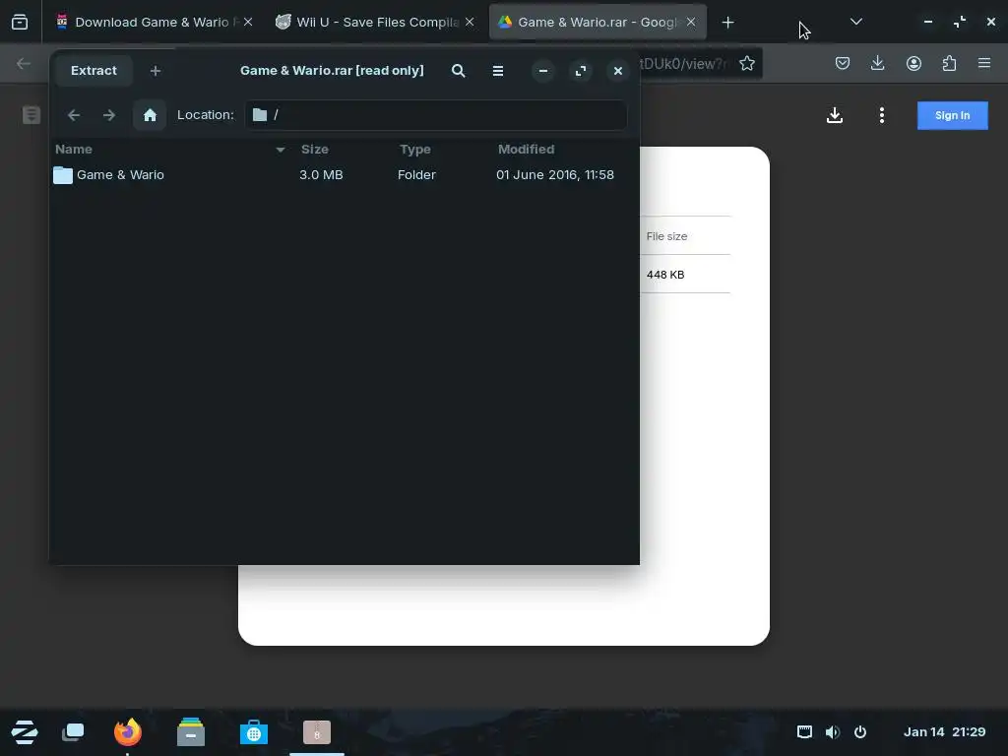The image size is (1008, 756).
Task: Select the Game & Wario folder row
Action: pos(344,175)
